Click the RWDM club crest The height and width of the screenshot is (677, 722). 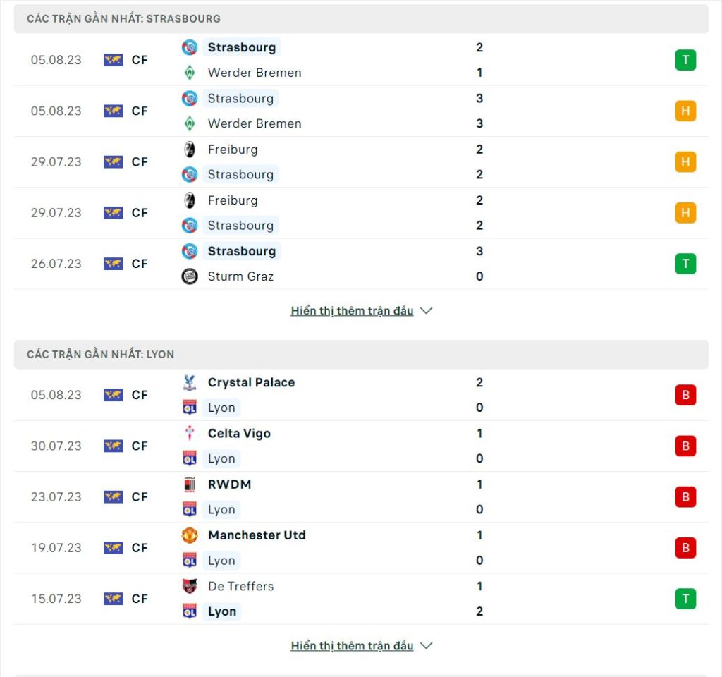190,484
